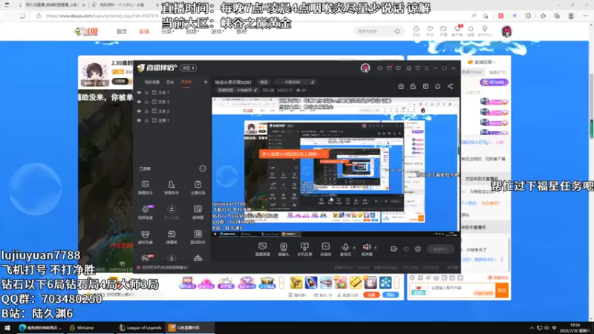Click search magnifier icon on Douyu header
The width and height of the screenshot is (594, 334).
(x=397, y=31)
